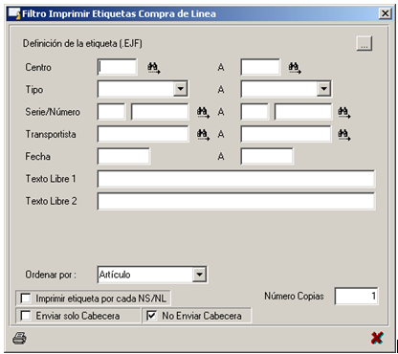Focus the end Transportista field
Image resolution: width=398 pixels, height=354 pixels.
(286, 134)
